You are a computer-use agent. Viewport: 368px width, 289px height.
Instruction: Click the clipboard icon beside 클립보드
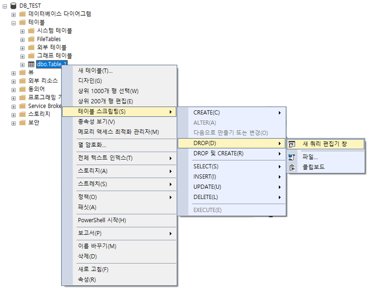(x=292, y=167)
